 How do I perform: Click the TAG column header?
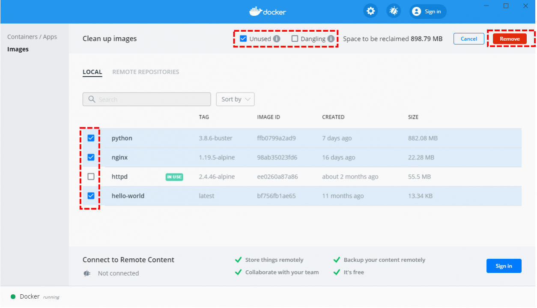204,117
